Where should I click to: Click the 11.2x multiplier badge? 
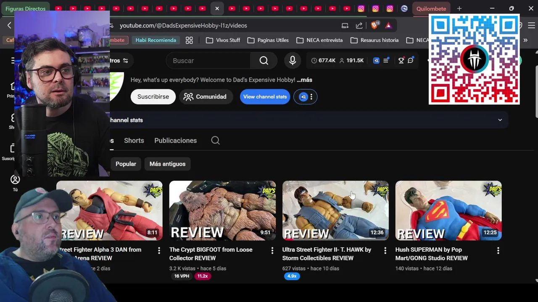point(203,276)
